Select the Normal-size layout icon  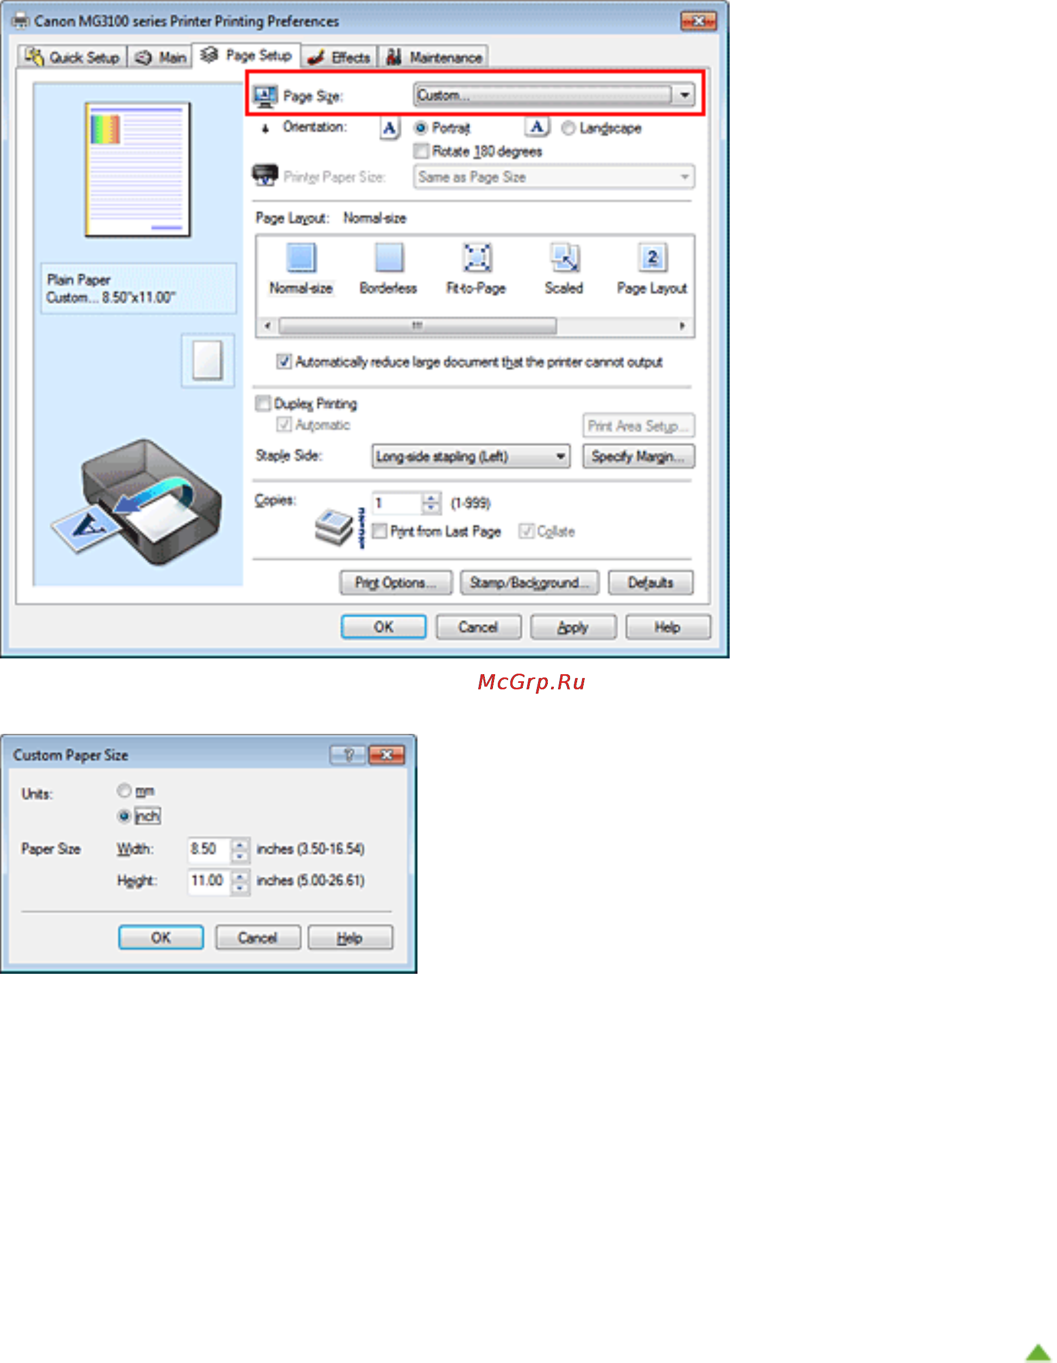coord(301,258)
